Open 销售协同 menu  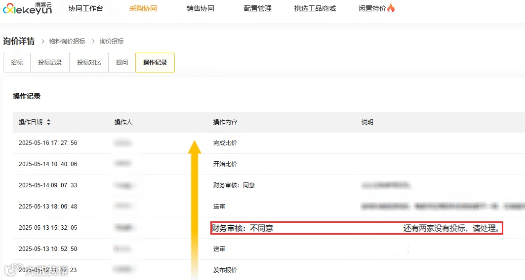[200, 8]
